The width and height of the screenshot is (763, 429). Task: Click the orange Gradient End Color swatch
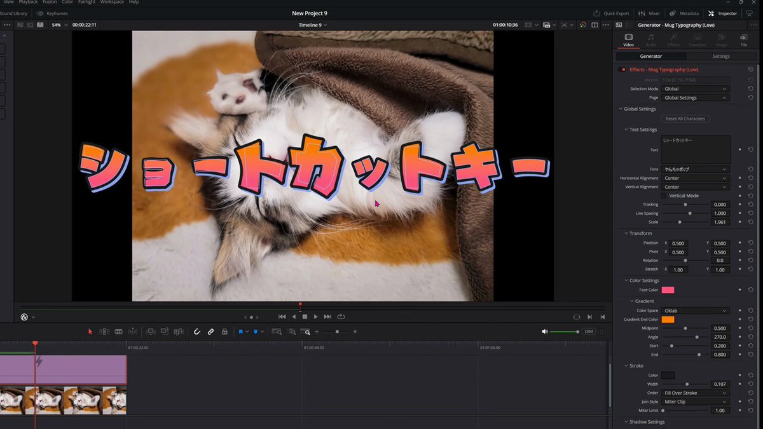pos(668,320)
